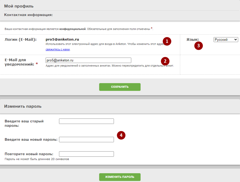Screen dimensions: 240x182
Task: Select the repeat new password field
Action: [x=86, y=154]
